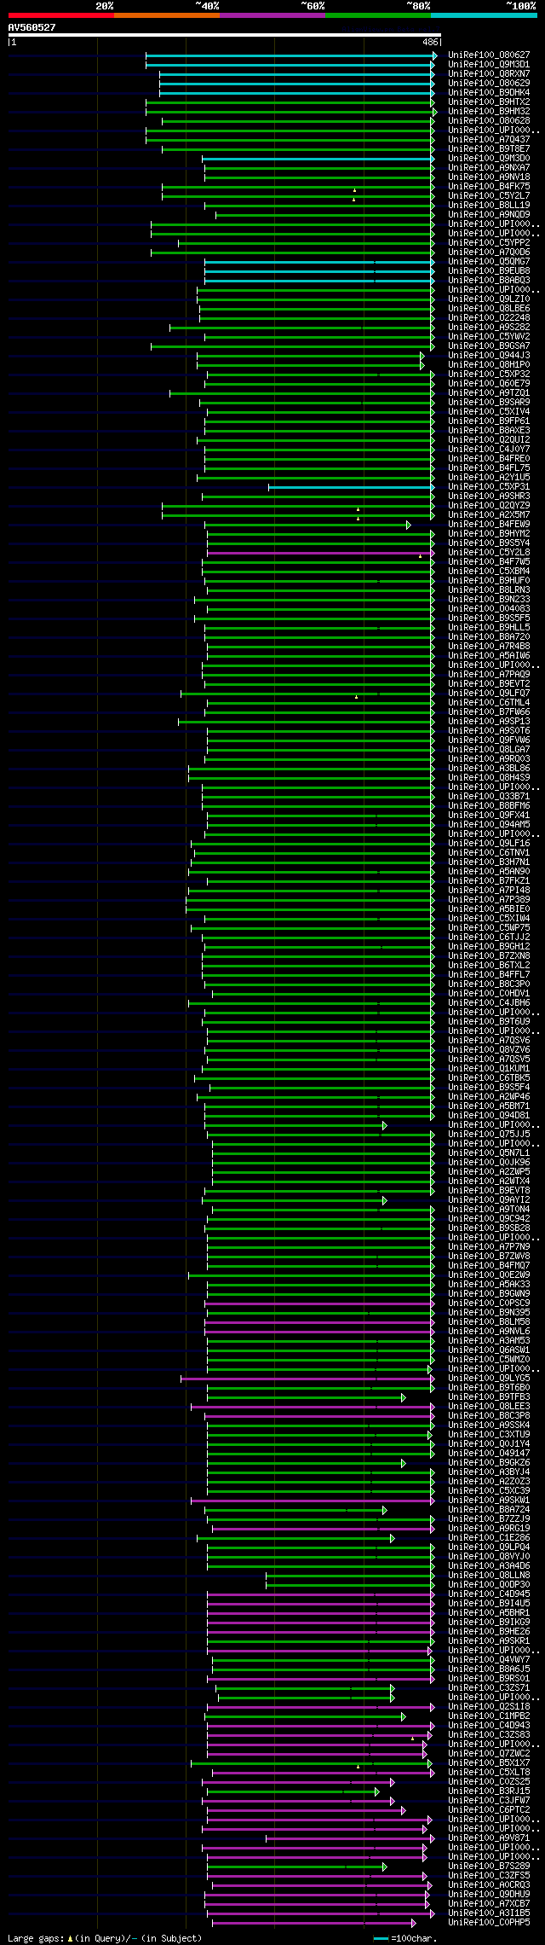Select the UniRef100_B9HM32 label
Image resolution: width=545 pixels, height=1945 pixels.
click(489, 112)
